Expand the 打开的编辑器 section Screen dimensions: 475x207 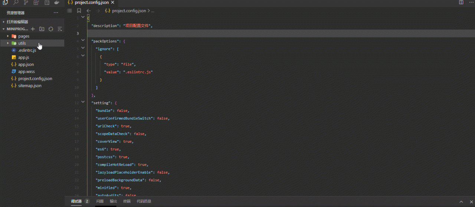tap(17, 22)
